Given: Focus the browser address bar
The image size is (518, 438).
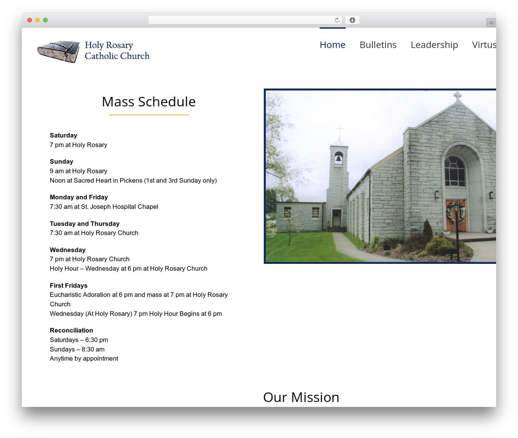Looking at the screenshot, I should pos(245,20).
